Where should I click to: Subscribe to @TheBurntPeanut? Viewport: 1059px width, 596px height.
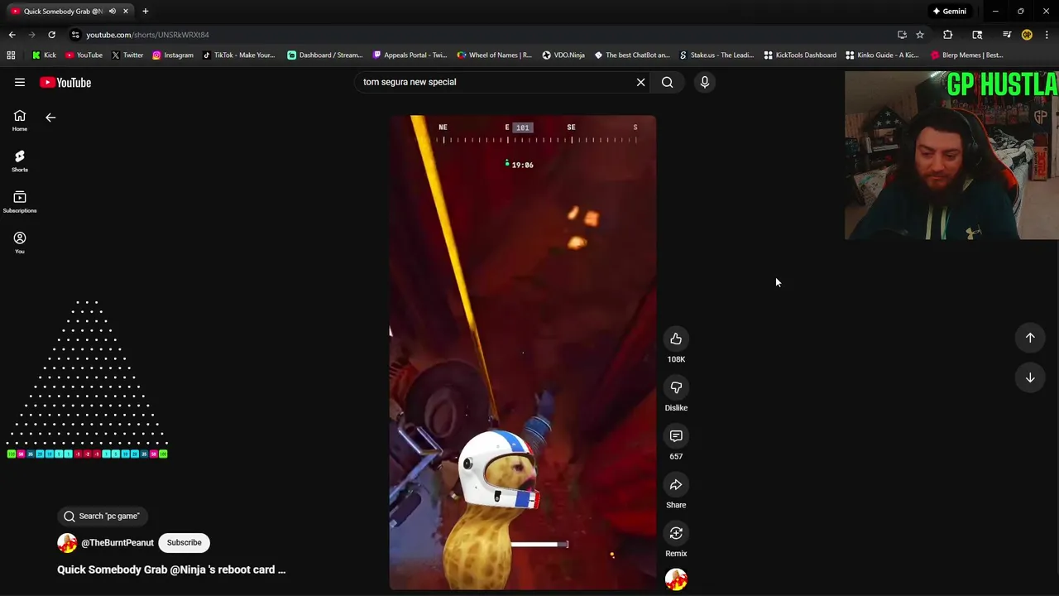(x=184, y=543)
